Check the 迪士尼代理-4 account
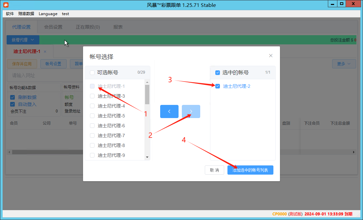The height and width of the screenshot is (220, 363). (x=92, y=106)
